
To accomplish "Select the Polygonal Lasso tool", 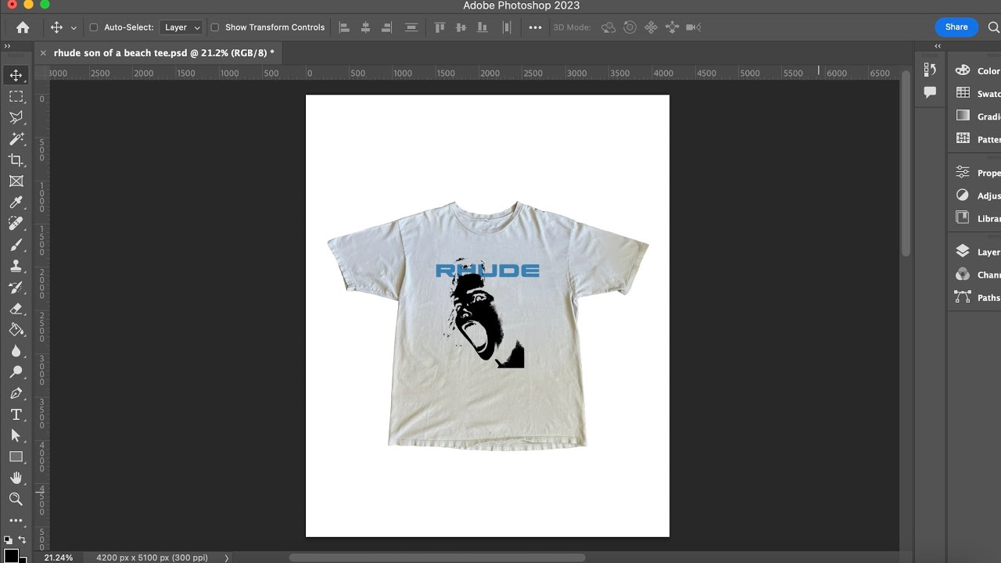I will coord(16,117).
